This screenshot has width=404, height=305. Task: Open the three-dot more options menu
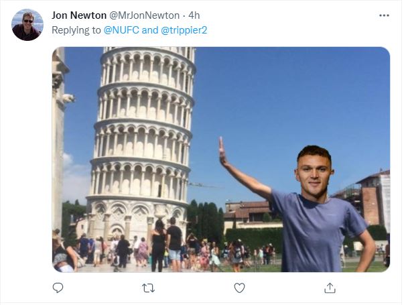384,15
